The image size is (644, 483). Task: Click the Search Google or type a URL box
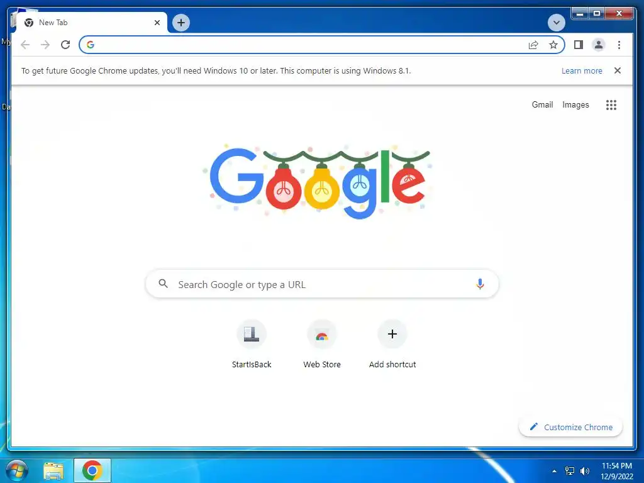[322, 284]
